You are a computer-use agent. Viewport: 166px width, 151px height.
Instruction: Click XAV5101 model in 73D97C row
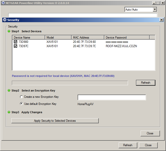pyautogui.click(x=52, y=46)
